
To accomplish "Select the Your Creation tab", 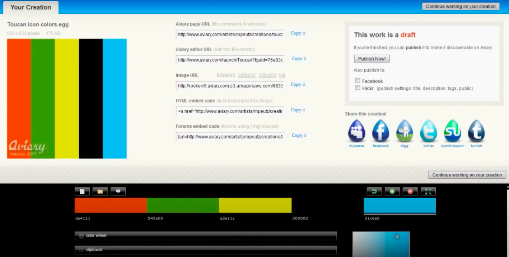I will (x=31, y=7).
